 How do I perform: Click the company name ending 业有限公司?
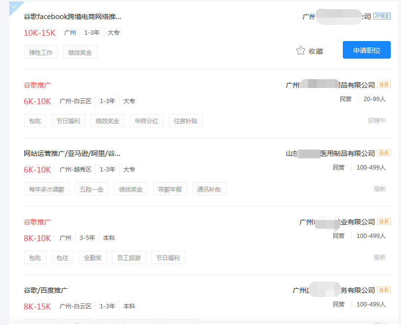point(337,222)
